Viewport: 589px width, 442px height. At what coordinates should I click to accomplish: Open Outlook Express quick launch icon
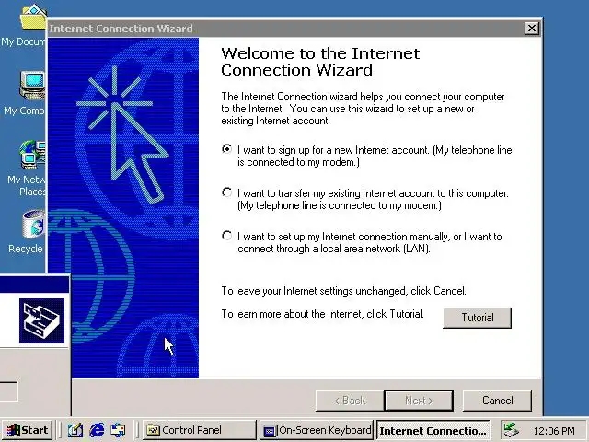118,430
